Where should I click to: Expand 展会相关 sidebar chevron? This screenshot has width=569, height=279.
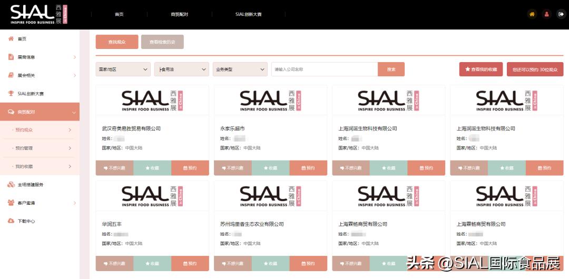75,75
